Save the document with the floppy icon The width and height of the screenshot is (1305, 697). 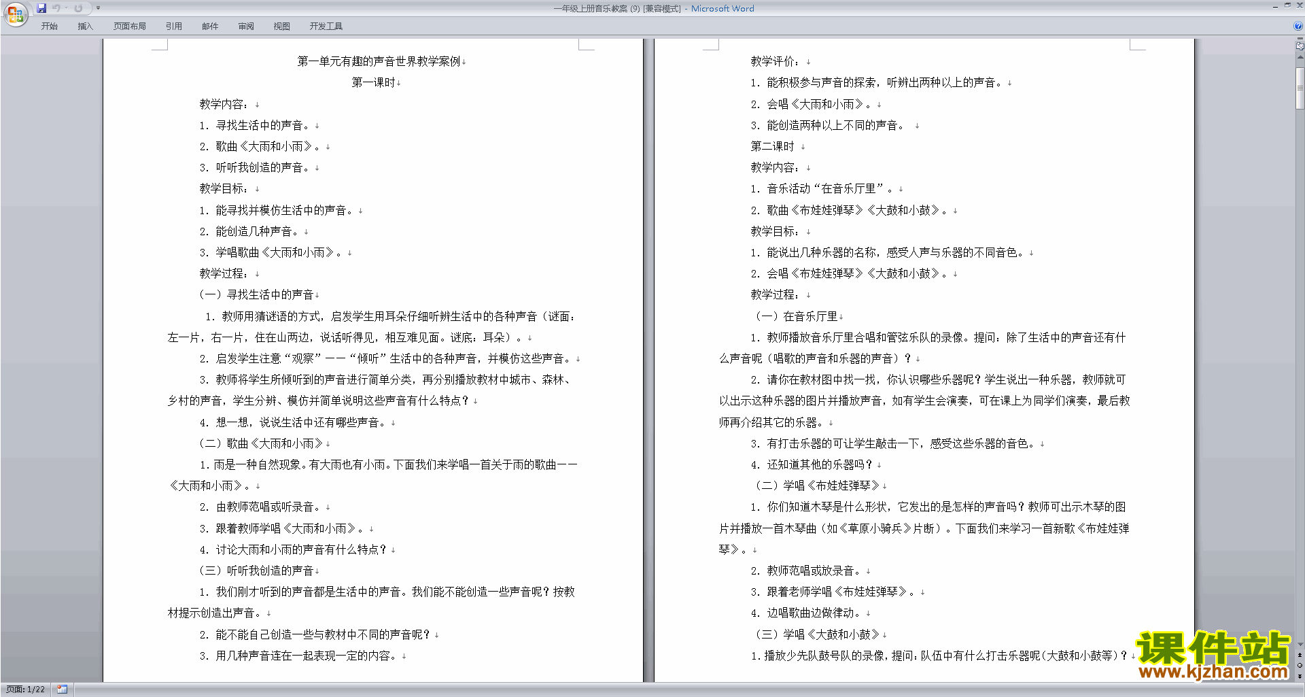point(41,8)
